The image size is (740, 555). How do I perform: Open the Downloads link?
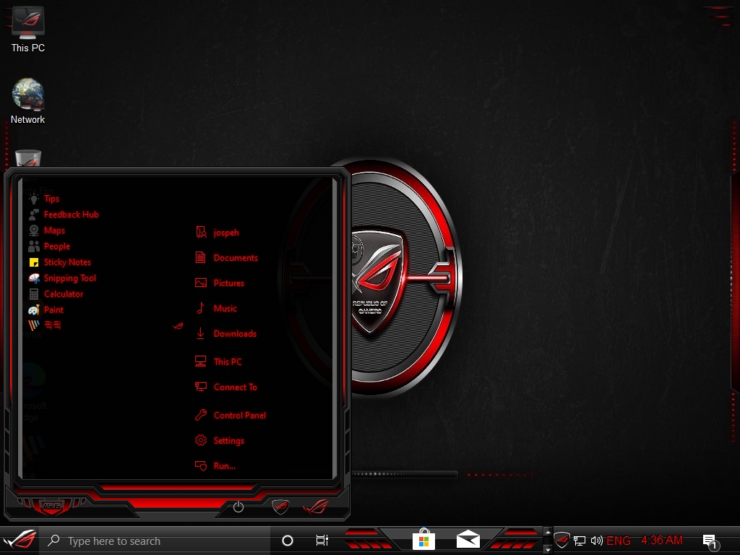point(235,334)
